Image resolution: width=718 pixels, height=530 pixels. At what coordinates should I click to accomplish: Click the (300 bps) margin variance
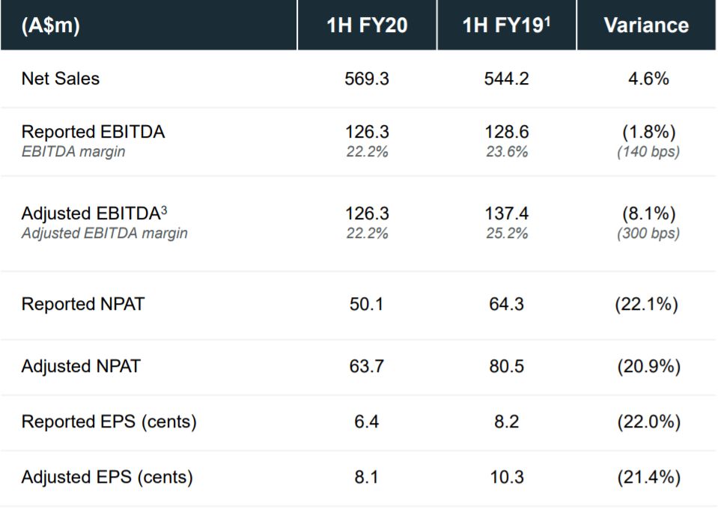pos(648,233)
